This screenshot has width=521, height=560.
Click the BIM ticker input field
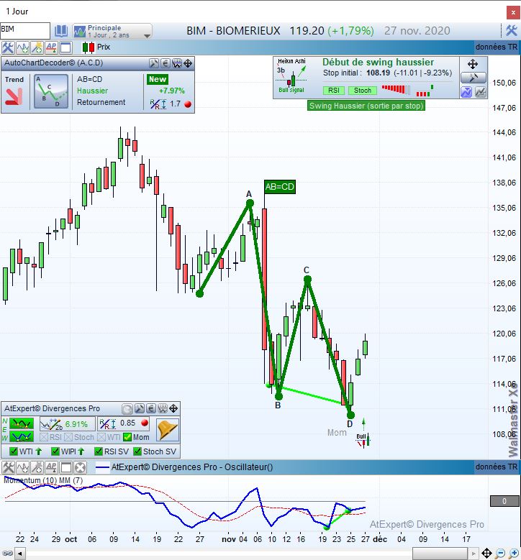25,30
